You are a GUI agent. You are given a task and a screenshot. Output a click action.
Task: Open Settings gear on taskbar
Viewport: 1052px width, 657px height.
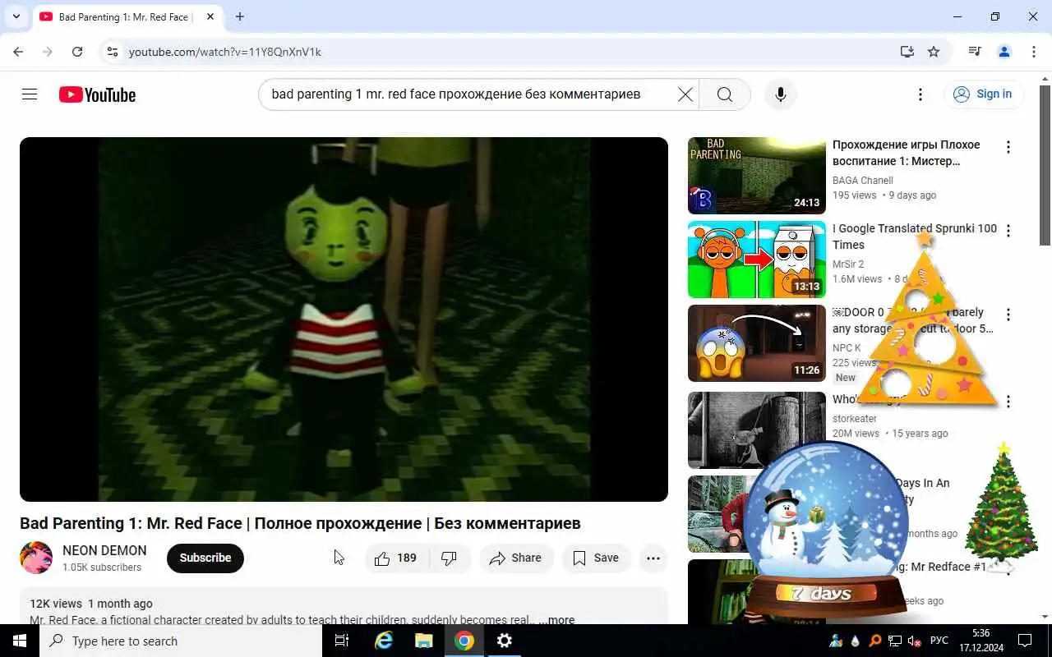point(505,641)
